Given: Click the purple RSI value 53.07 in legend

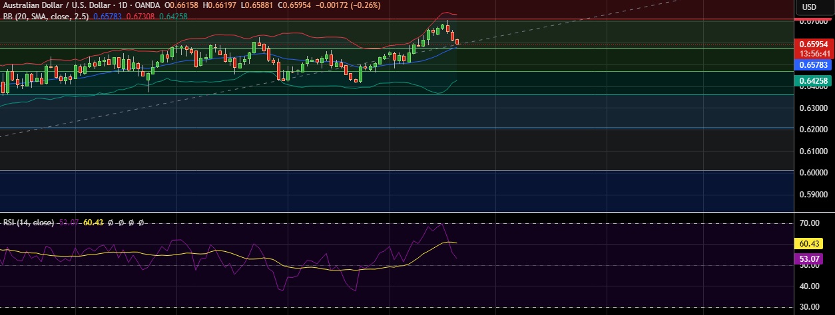Looking at the screenshot, I should (69, 223).
